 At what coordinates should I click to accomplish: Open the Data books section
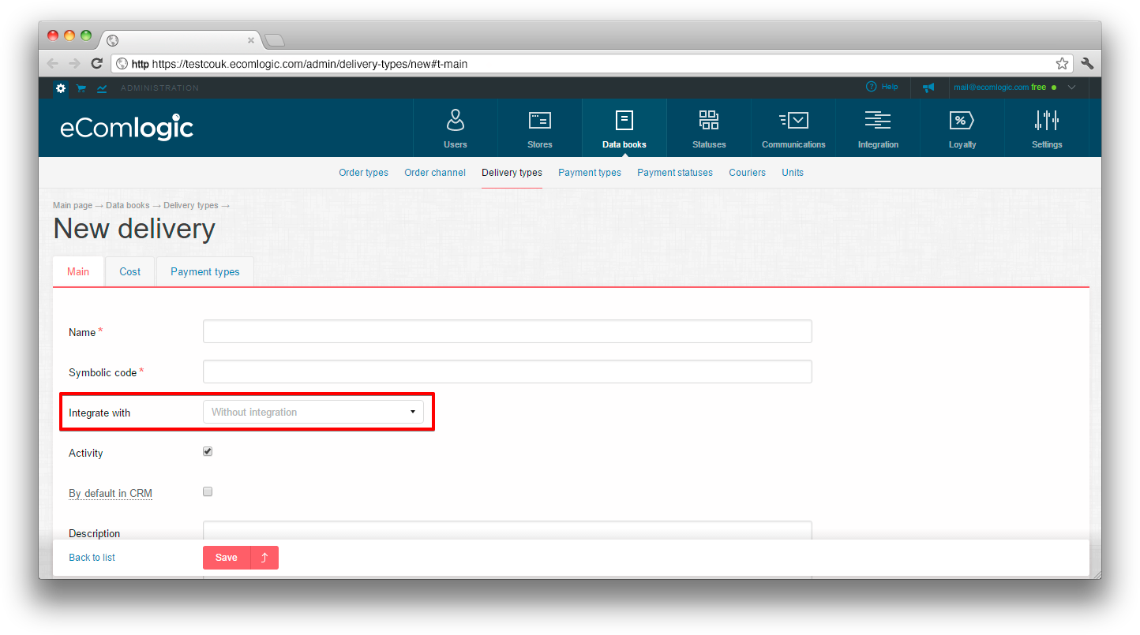click(x=624, y=128)
